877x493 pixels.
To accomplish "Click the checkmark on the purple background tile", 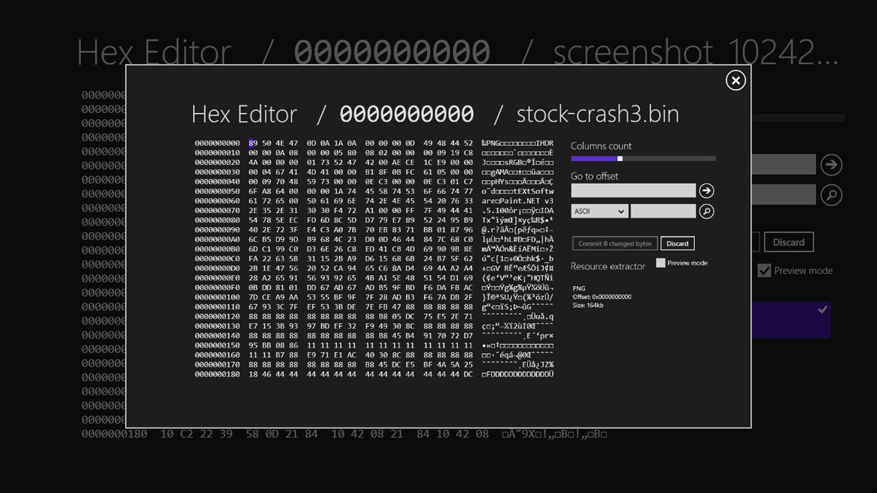I will (822, 310).
